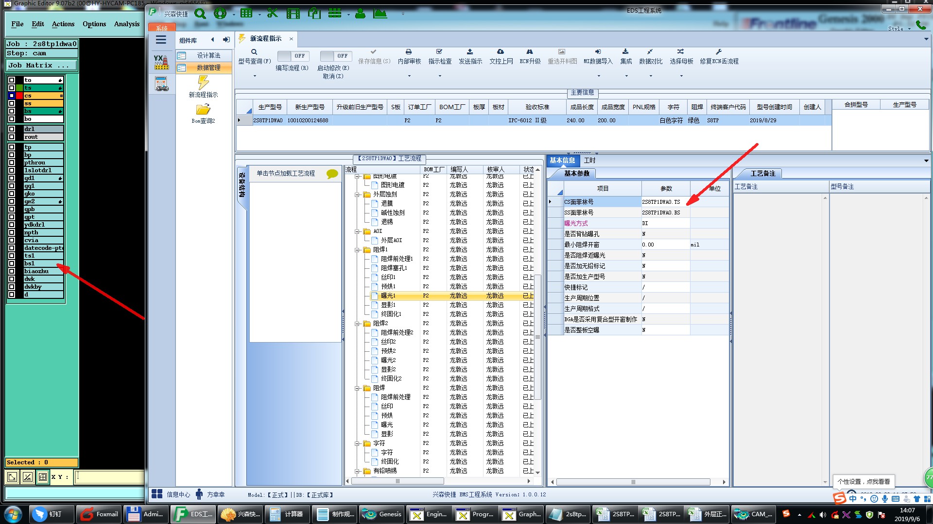Toggle the 编写流程 OFF switch
The image size is (933, 524).
point(293,56)
